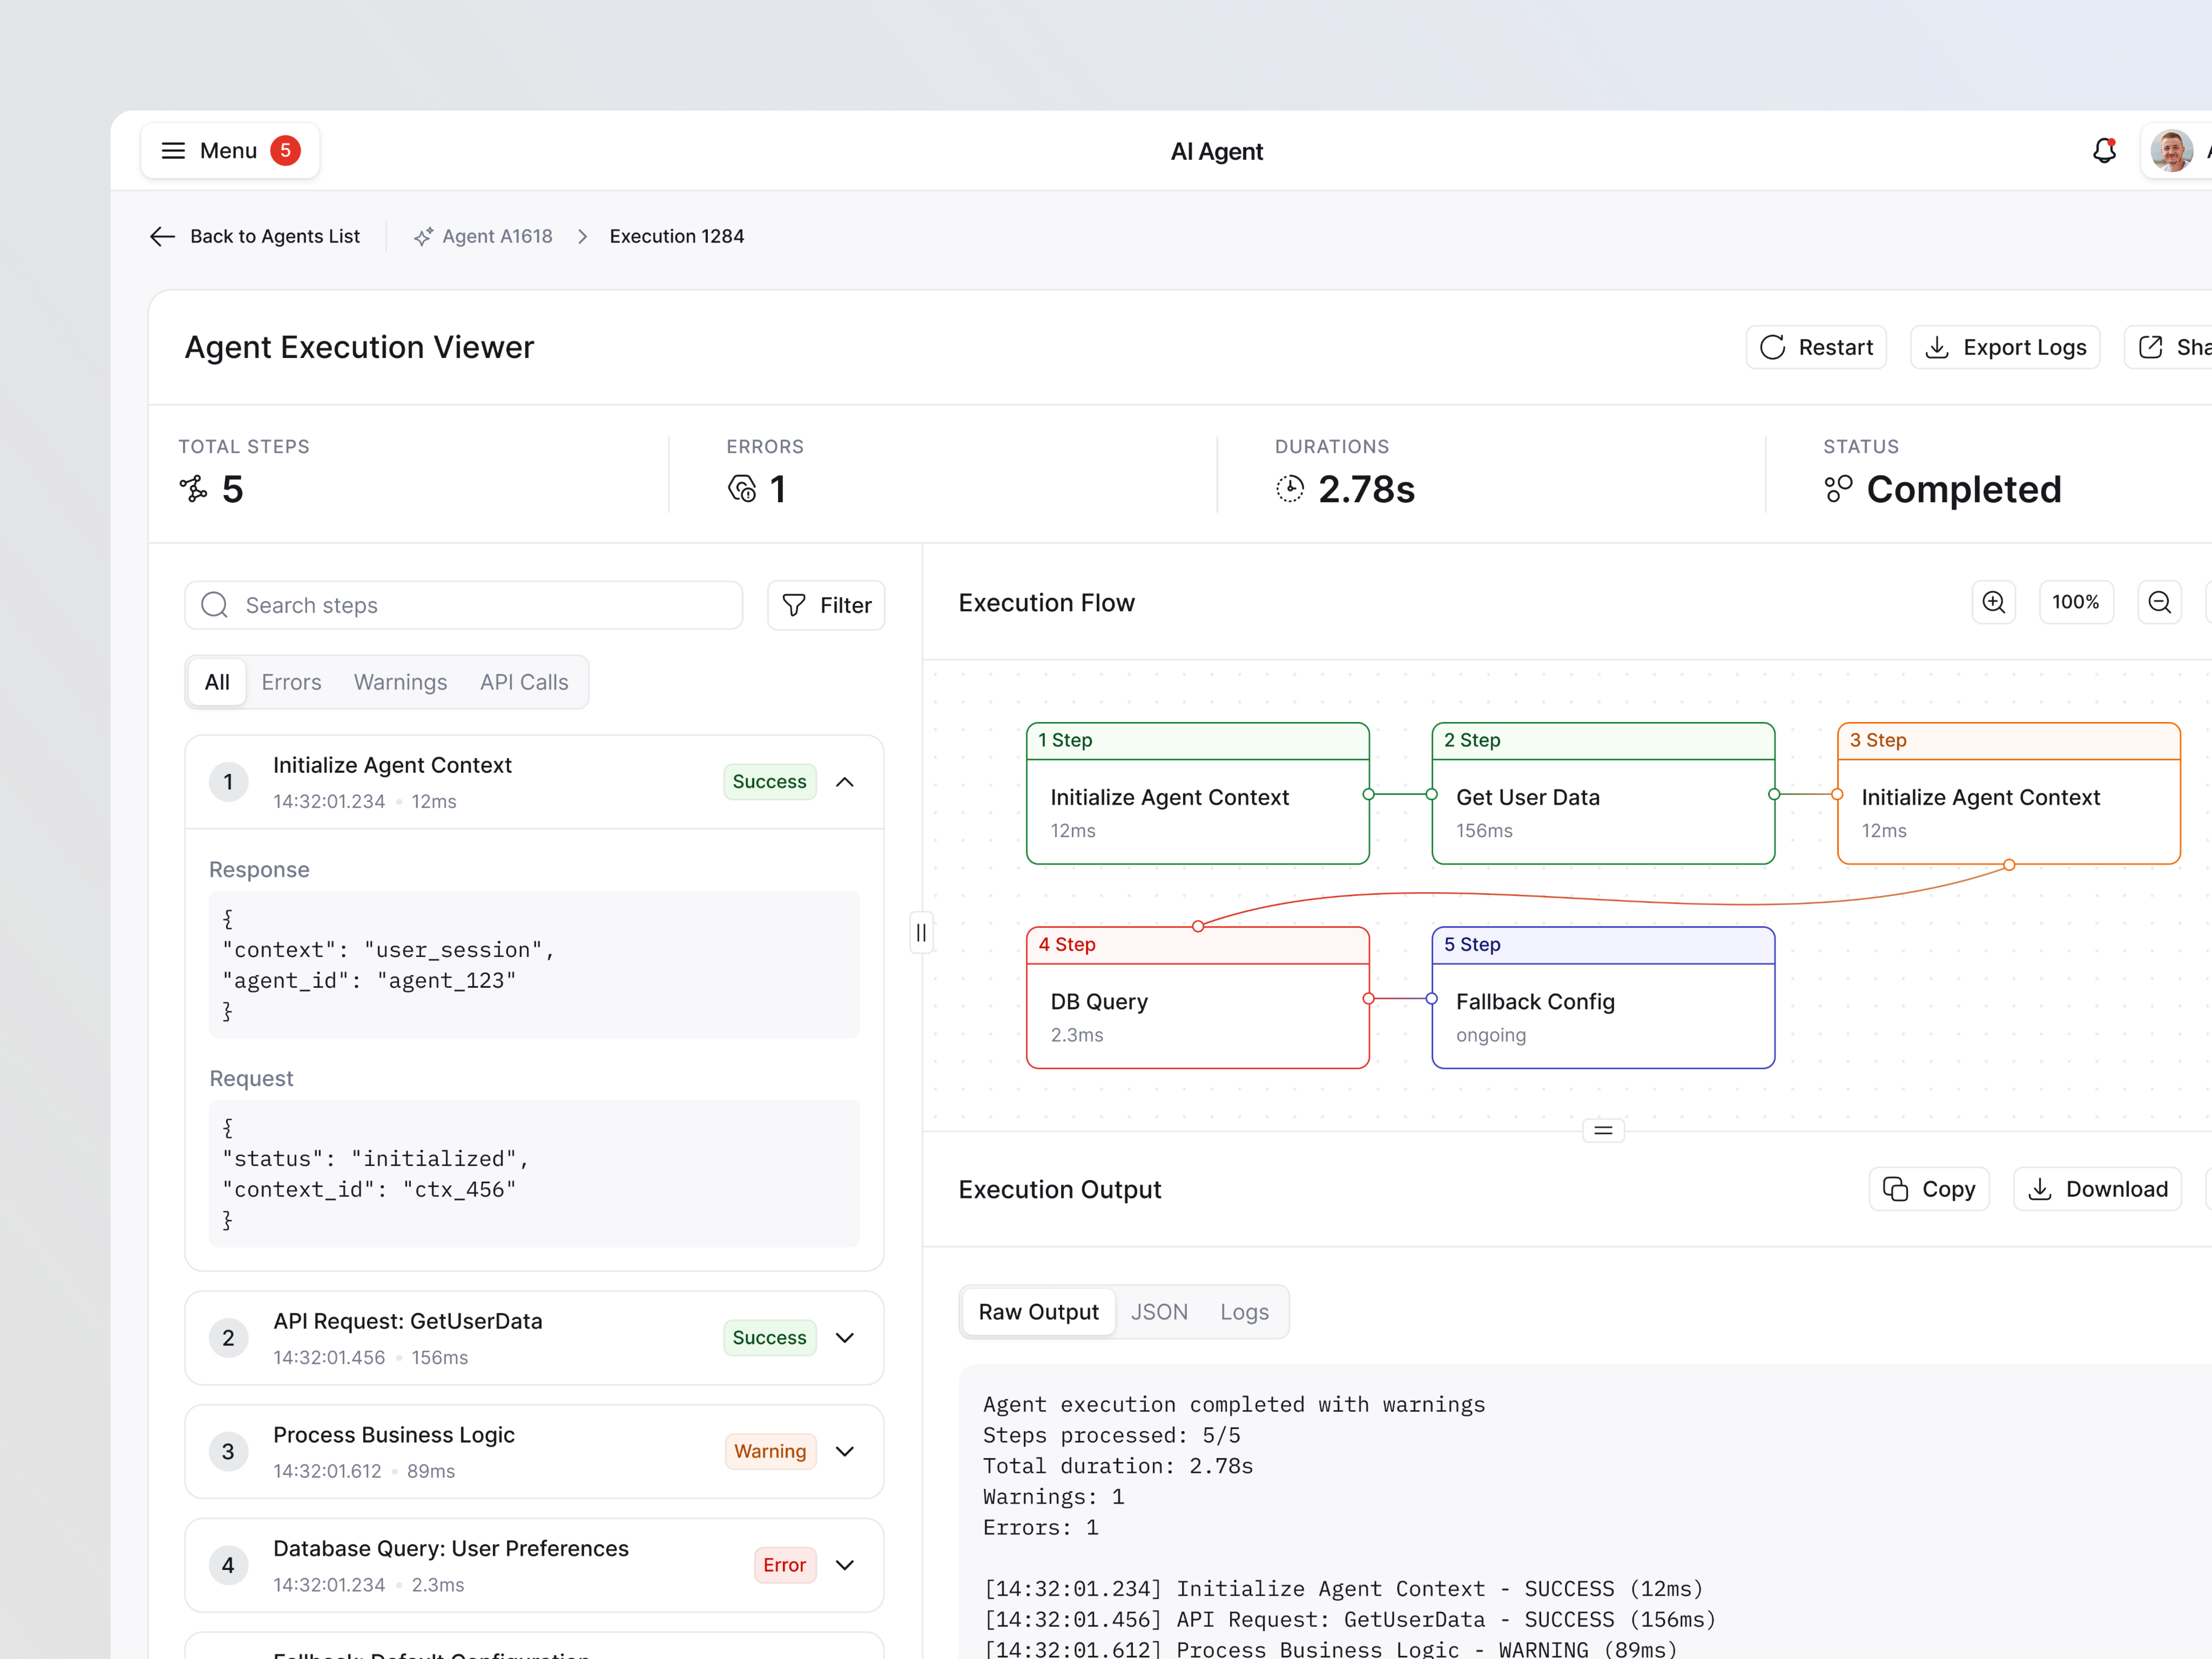Click step number 4 circle
The height and width of the screenshot is (1659, 2212).
tap(228, 1565)
